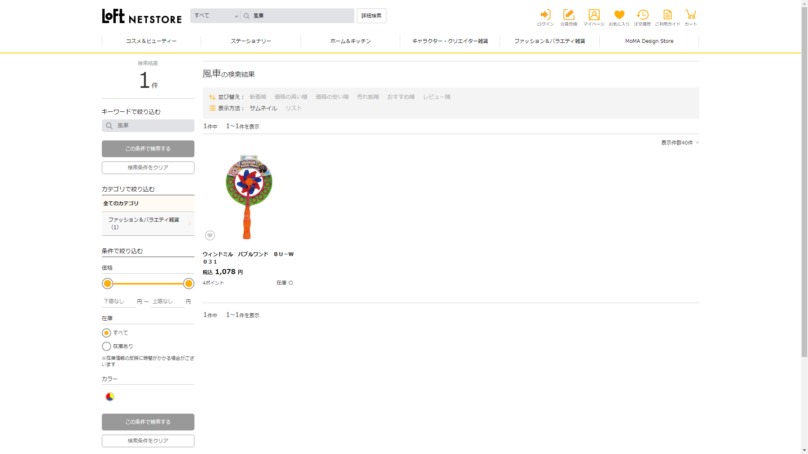Sort results by 価格の安い順
The width and height of the screenshot is (808, 454).
tap(332, 97)
